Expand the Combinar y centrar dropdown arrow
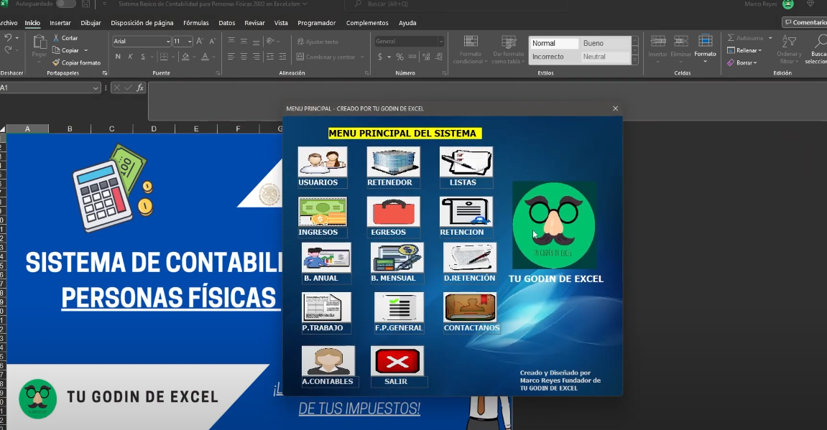 tap(363, 57)
